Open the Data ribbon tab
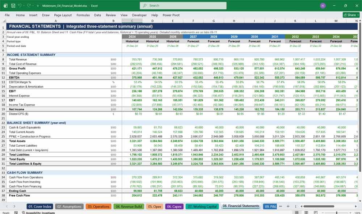 pyautogui.click(x=97, y=15)
